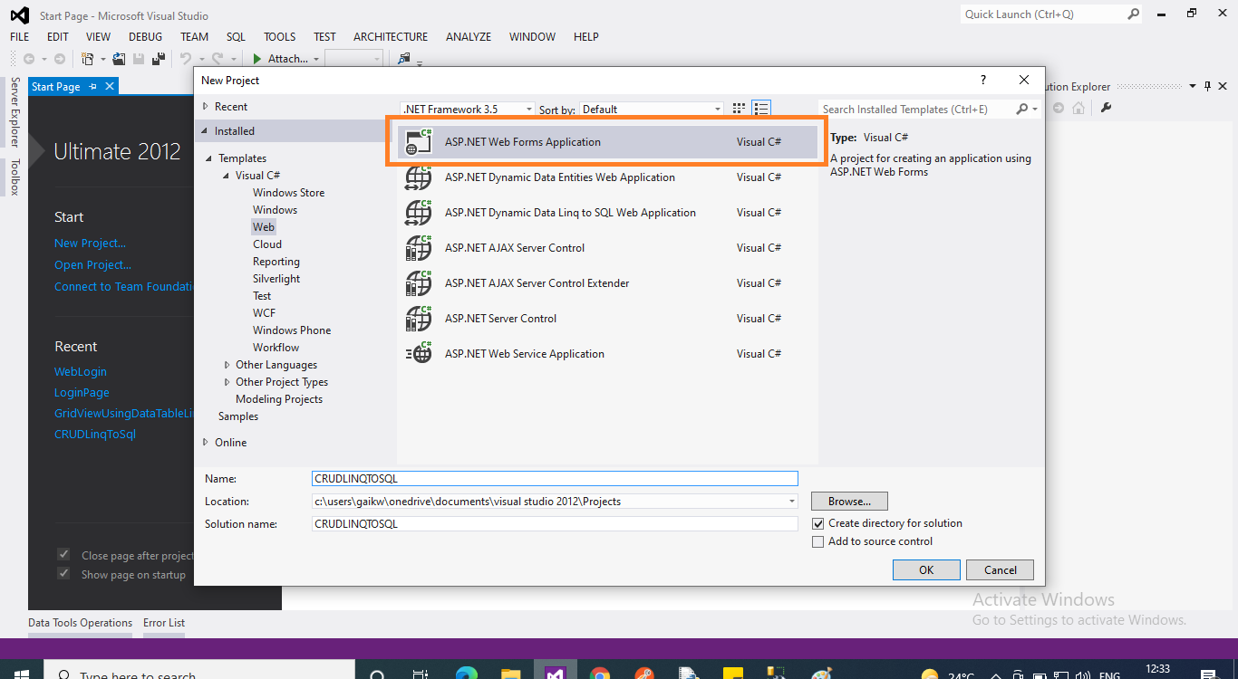Click the green Start Attach play icon

pyautogui.click(x=257, y=59)
